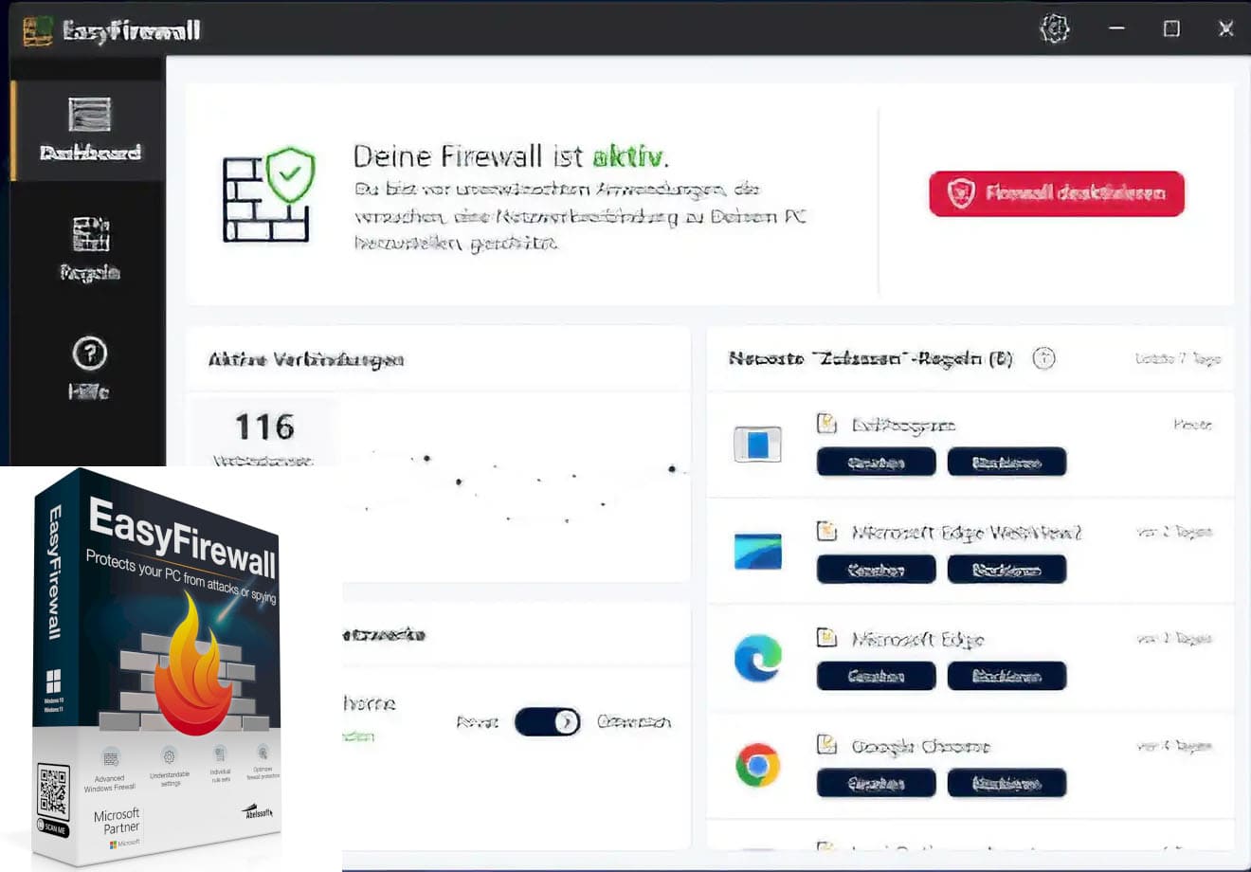Minimize the EasyFirewall window
Viewport: 1251px width, 872px height.
[1116, 28]
